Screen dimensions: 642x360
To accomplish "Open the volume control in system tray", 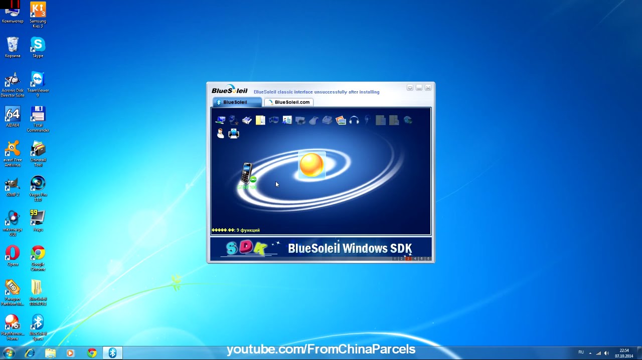I will tap(606, 353).
